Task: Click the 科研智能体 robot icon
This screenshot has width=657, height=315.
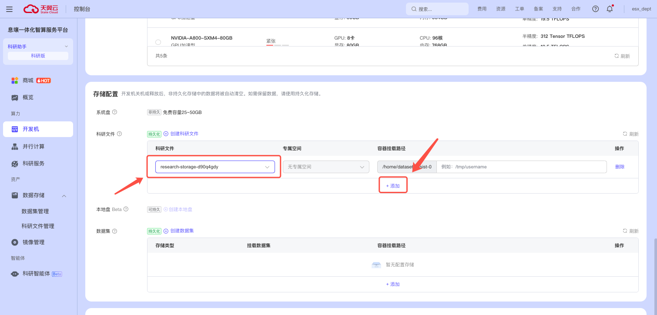Action: 15,274
